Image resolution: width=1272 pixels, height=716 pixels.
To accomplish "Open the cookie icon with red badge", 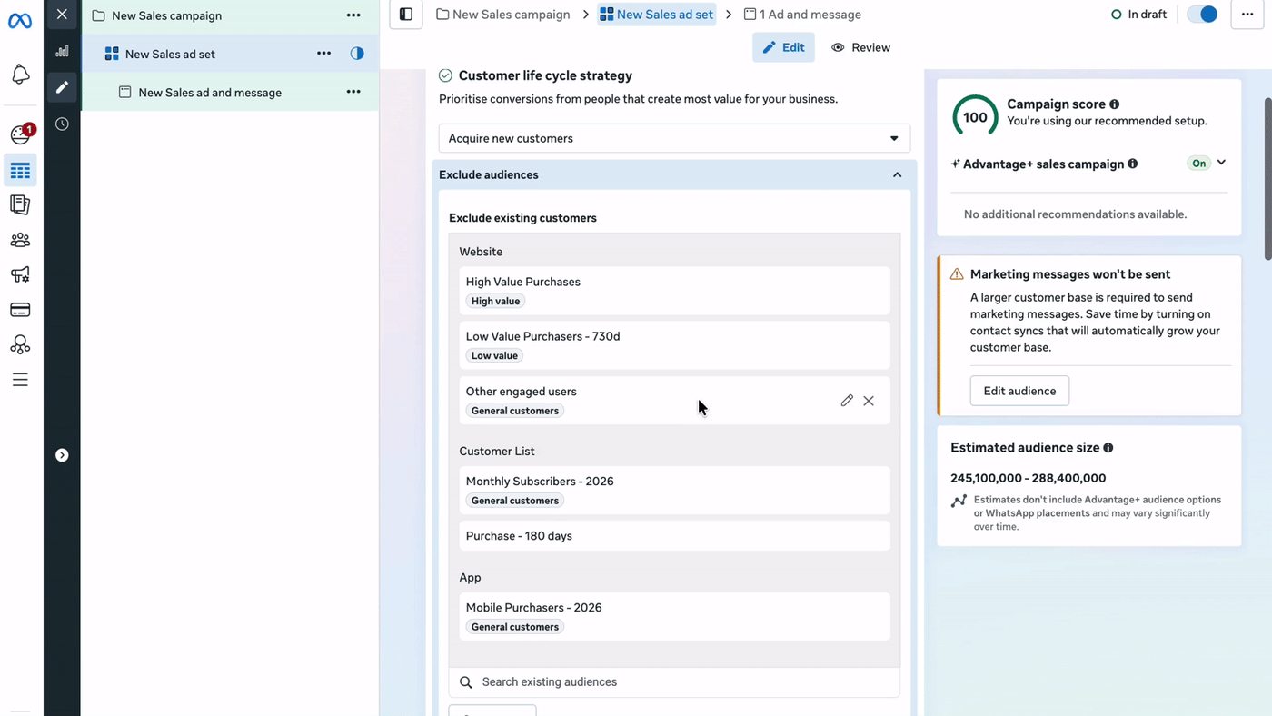I will click(x=20, y=134).
